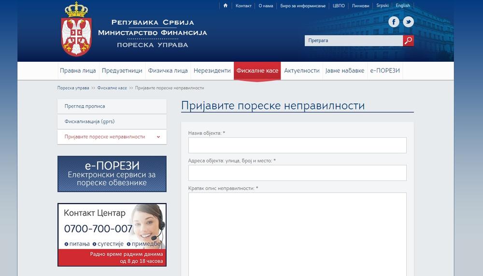Click the Serbian coat of arms logo
This screenshot has height=276, width=483.
click(76, 30)
